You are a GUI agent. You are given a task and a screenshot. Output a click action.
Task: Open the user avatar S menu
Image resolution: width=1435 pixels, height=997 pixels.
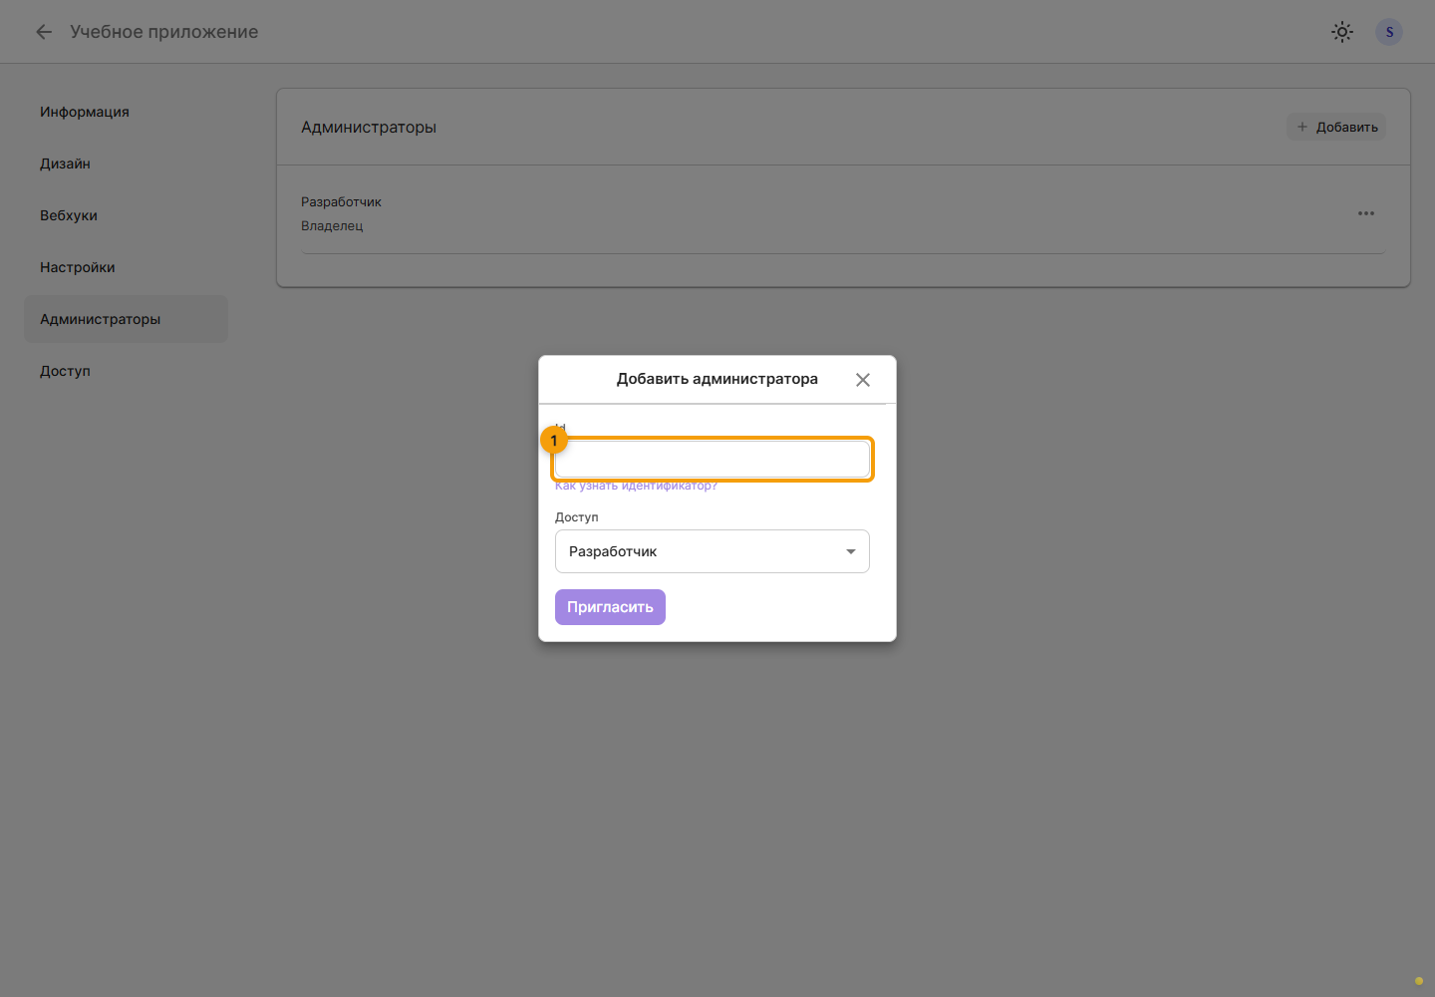pyautogui.click(x=1389, y=32)
